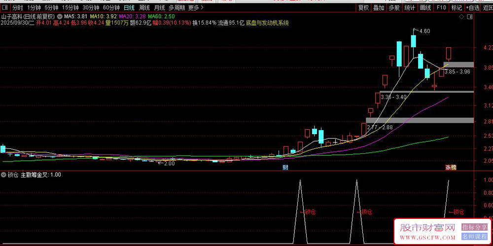
Task: Open the 多周期 multi-period view
Action: pyautogui.click(x=176, y=7)
